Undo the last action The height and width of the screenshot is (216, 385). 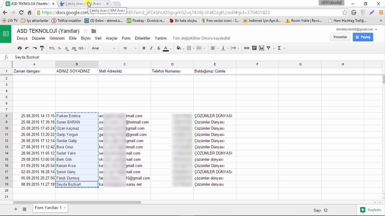tap(27, 48)
